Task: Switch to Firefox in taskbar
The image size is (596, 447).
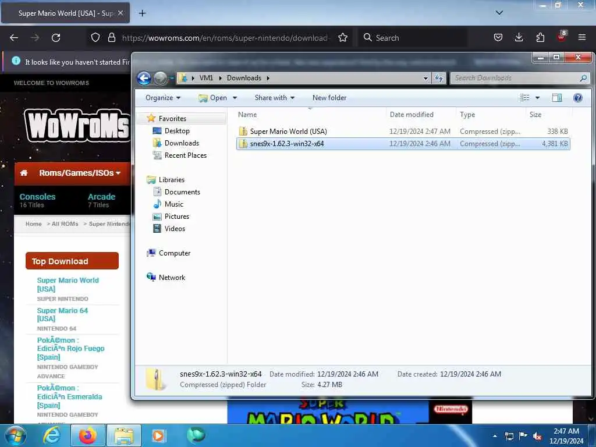Action: coord(87,435)
